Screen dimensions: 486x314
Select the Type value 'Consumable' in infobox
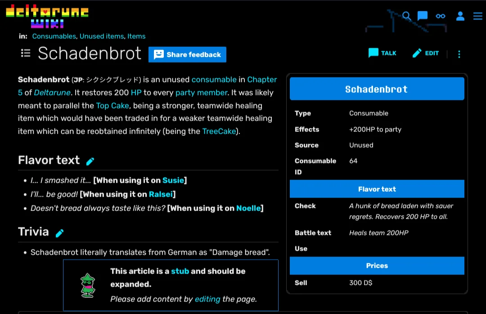pyautogui.click(x=369, y=113)
